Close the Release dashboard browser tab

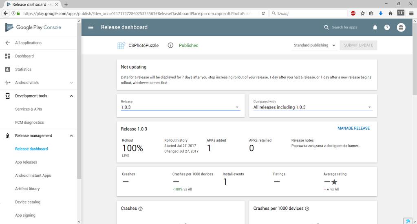click(x=56, y=4)
